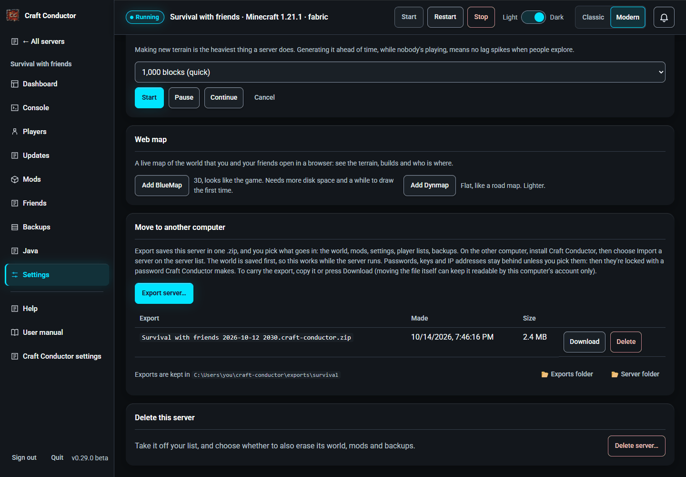The height and width of the screenshot is (477, 686).
Task: Click the Exports folder icon
Action: [x=545, y=374]
